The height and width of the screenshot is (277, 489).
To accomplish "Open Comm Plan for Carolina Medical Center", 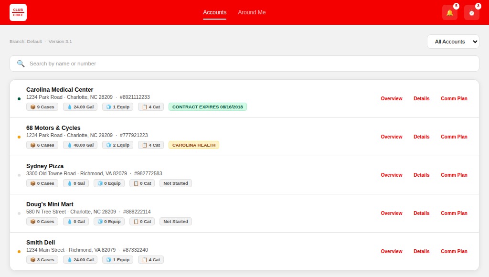I will [x=454, y=98].
